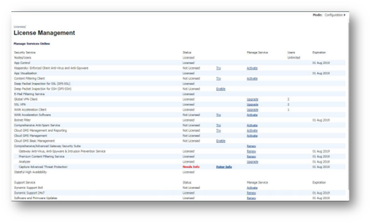372x224 pixels.
Task: Click Try for Content Filtering Client
Action: [x=218, y=79]
